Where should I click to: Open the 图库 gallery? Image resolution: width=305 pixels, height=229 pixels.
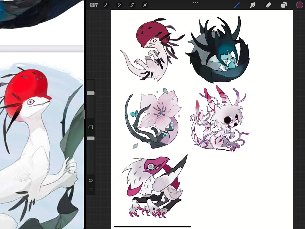pos(94,5)
